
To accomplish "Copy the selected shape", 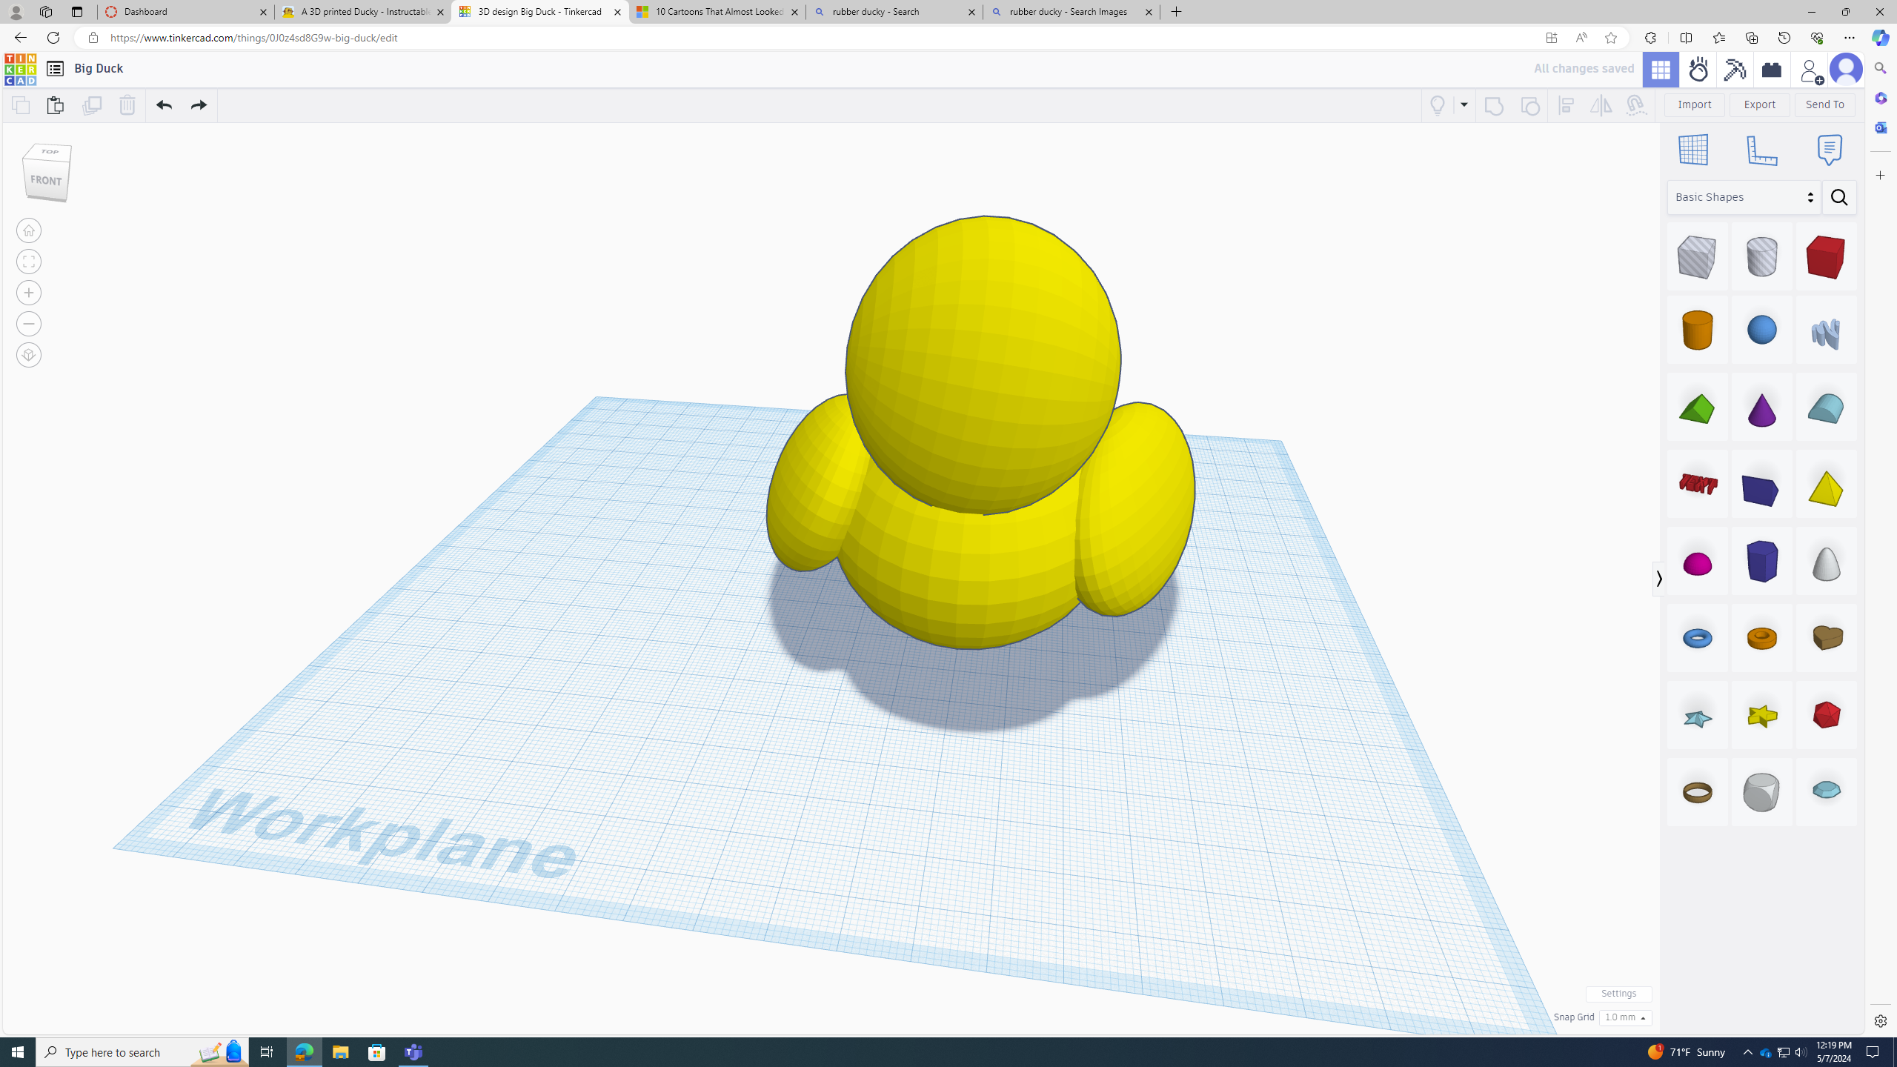I will [21, 105].
